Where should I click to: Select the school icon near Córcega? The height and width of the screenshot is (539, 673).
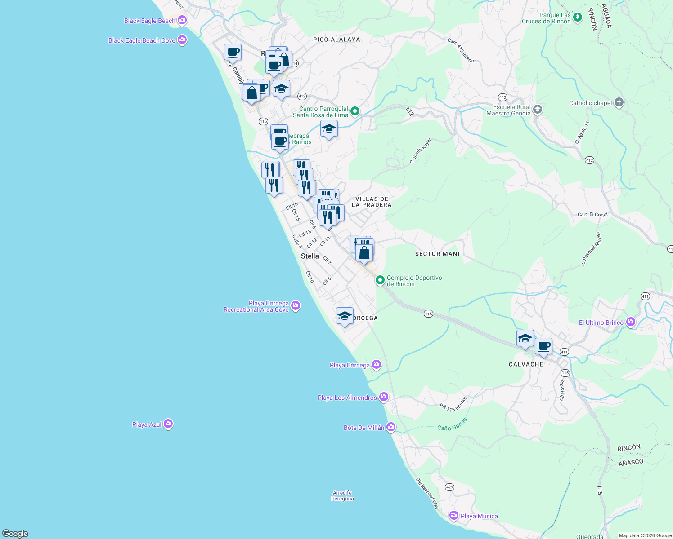pos(345,316)
